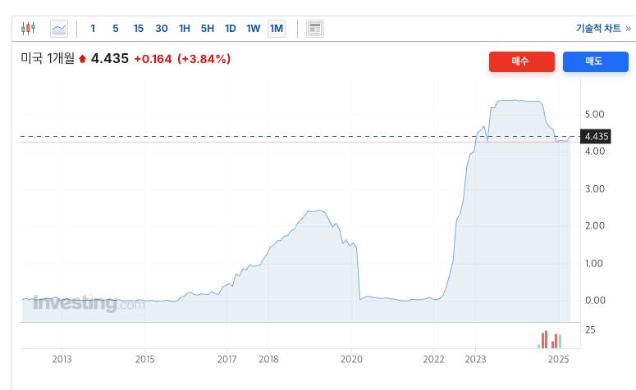Click the (+3.84%) percent change
The image size is (636, 390).
tap(204, 59)
